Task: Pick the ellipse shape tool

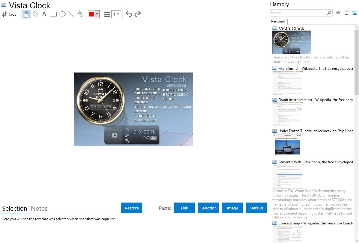Action: [x=62, y=14]
